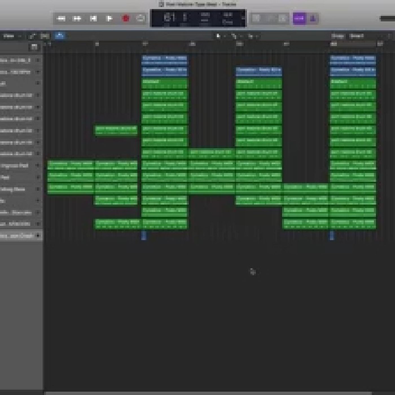This screenshot has height=395, width=395.
Task: Click the automation icon next to View
Action: (32, 36)
